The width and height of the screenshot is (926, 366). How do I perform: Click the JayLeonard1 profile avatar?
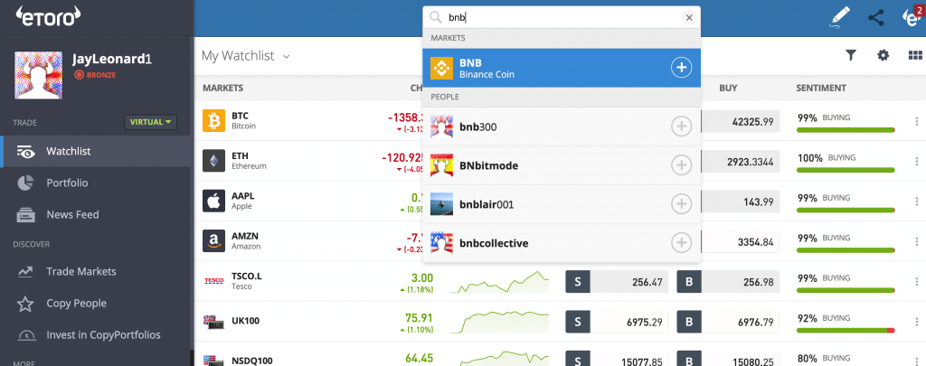(38, 75)
